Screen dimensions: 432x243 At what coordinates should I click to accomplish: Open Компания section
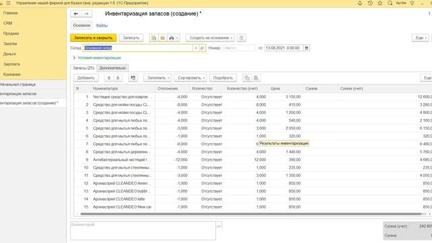[12, 74]
